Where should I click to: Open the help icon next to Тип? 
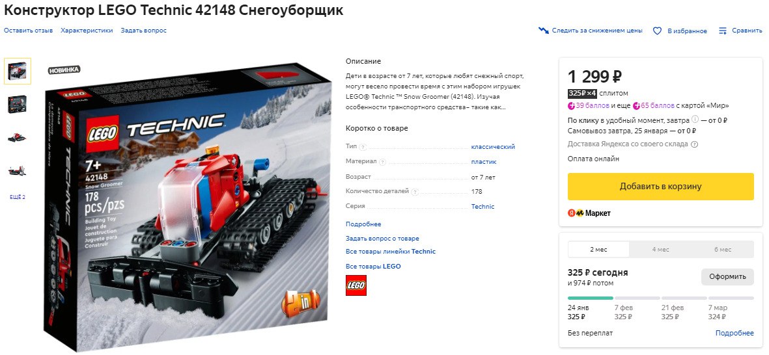click(x=363, y=148)
